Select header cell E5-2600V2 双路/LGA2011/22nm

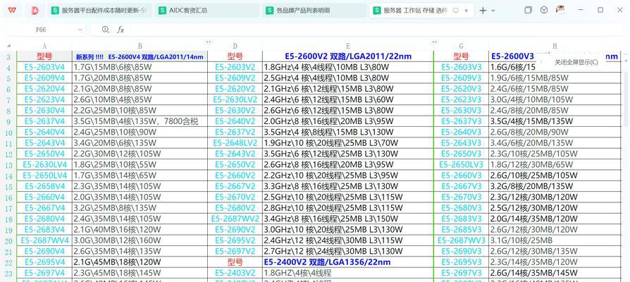coord(348,56)
